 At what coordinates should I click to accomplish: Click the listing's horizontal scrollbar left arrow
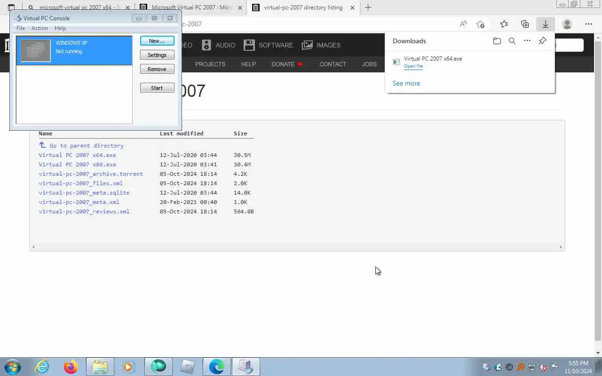coord(33,247)
